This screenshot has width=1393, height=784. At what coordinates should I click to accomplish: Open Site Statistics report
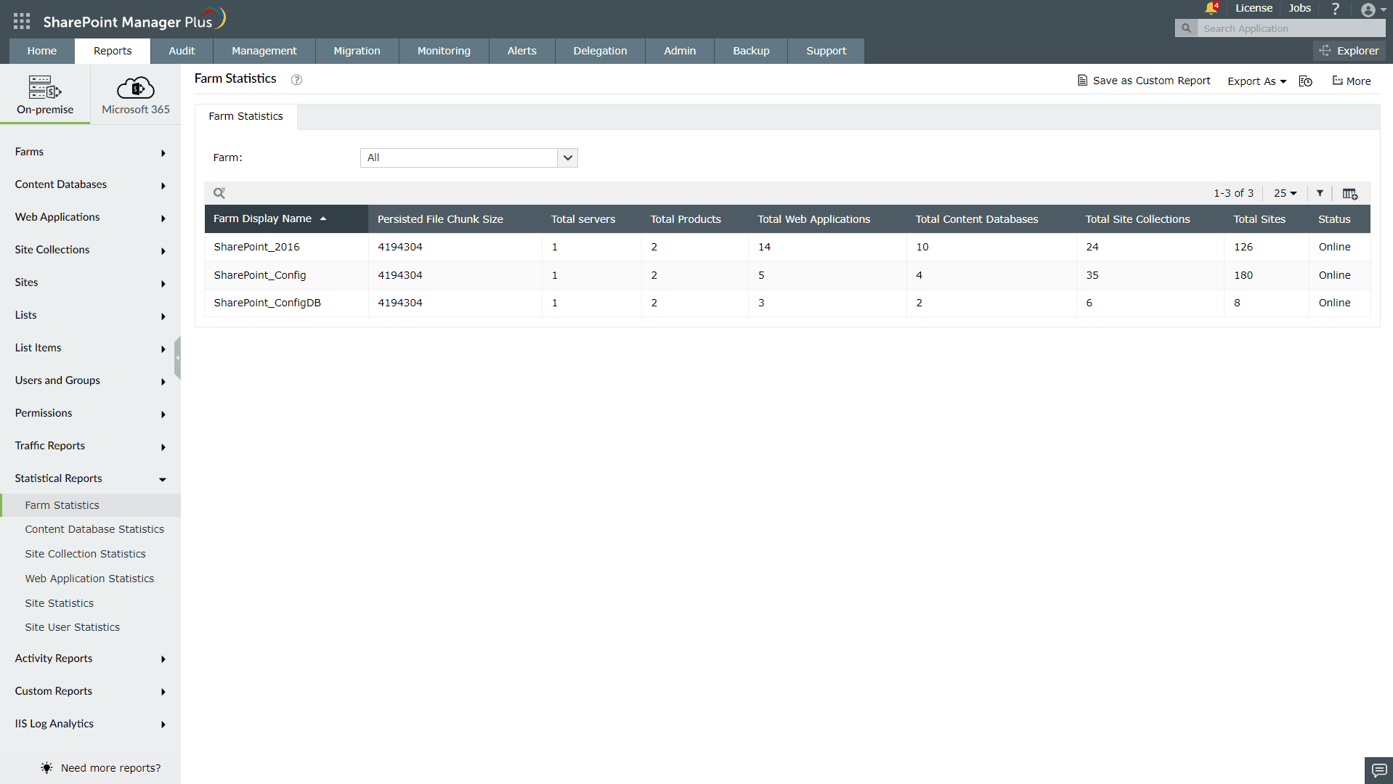[59, 603]
